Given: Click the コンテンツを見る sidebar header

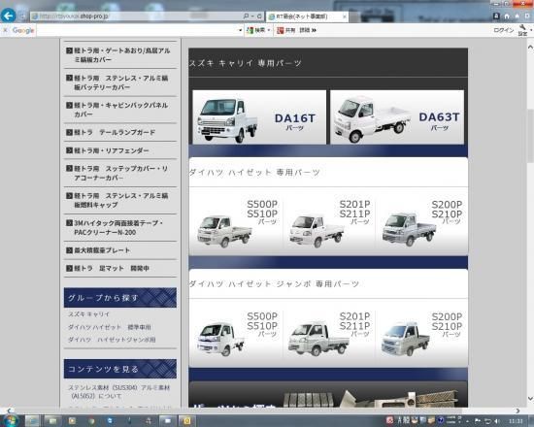Looking at the screenshot, I should pyautogui.click(x=120, y=369).
